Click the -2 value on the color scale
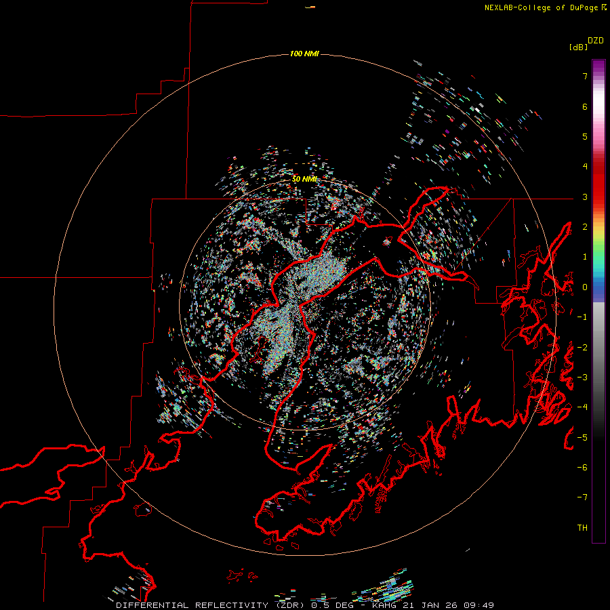This screenshot has width=610, height=610. pyautogui.click(x=582, y=348)
